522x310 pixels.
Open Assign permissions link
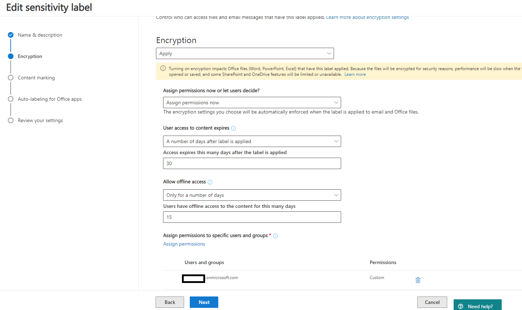[x=184, y=244]
